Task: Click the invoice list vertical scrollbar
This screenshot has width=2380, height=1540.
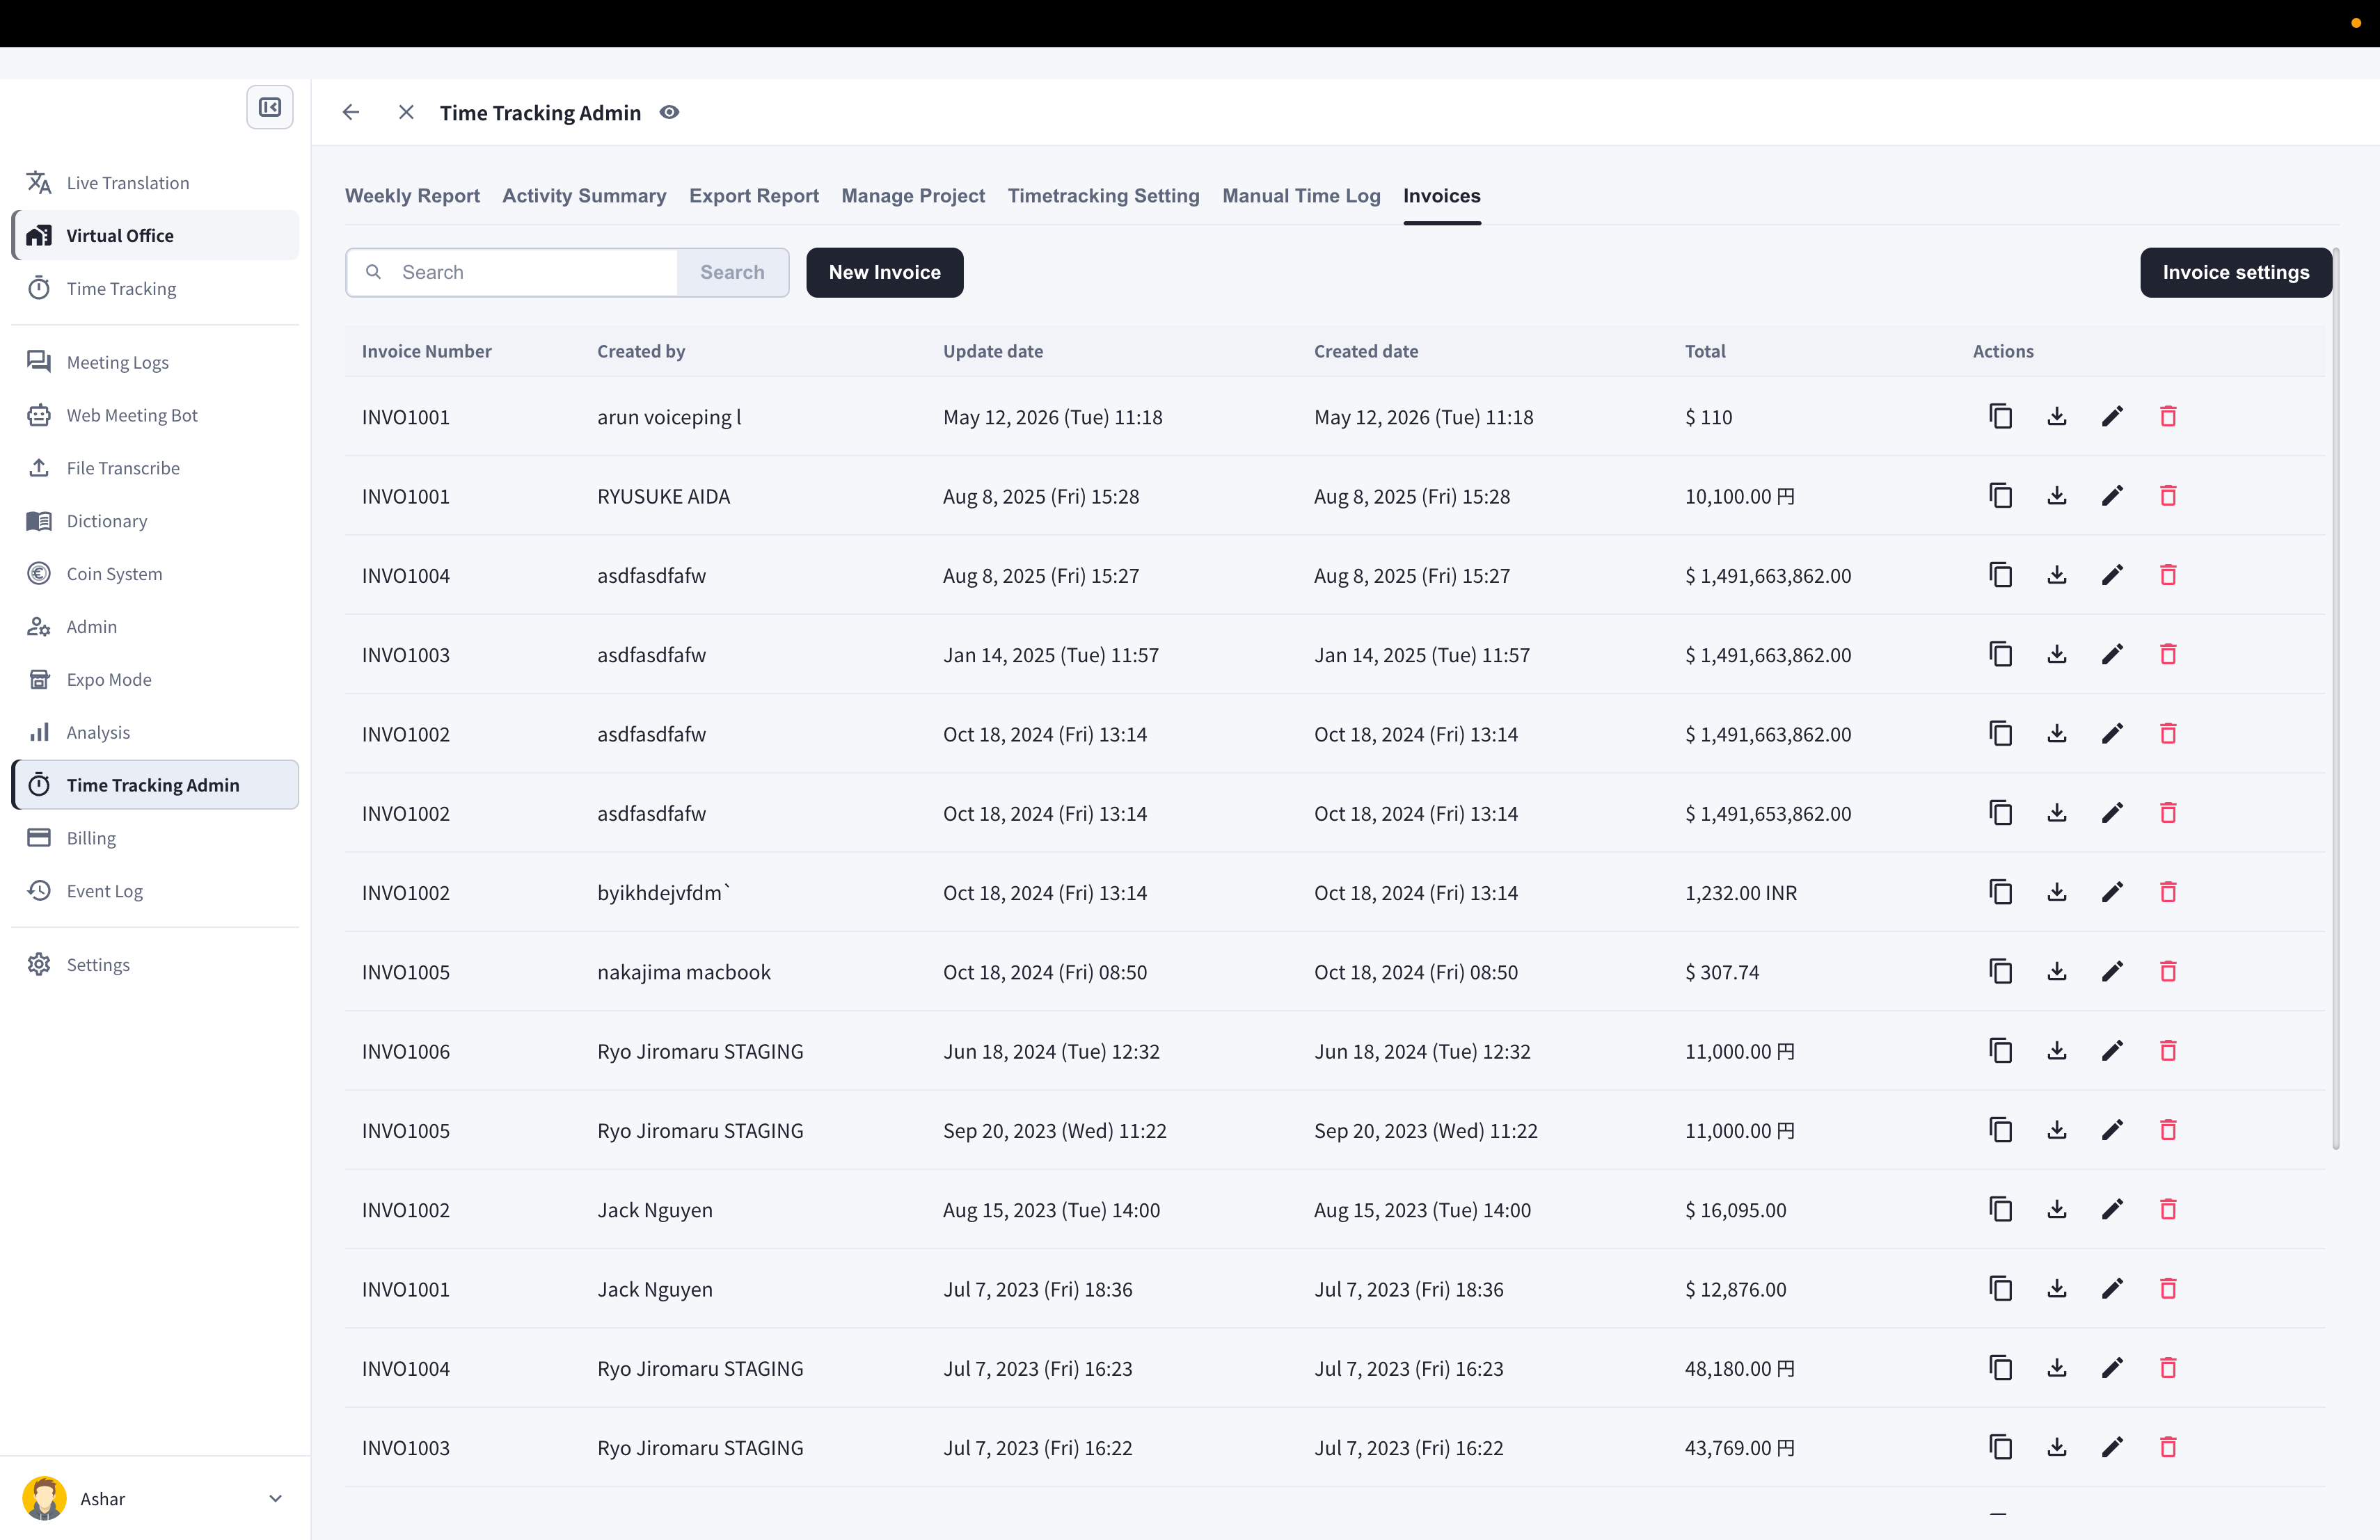Action: tap(2336, 700)
